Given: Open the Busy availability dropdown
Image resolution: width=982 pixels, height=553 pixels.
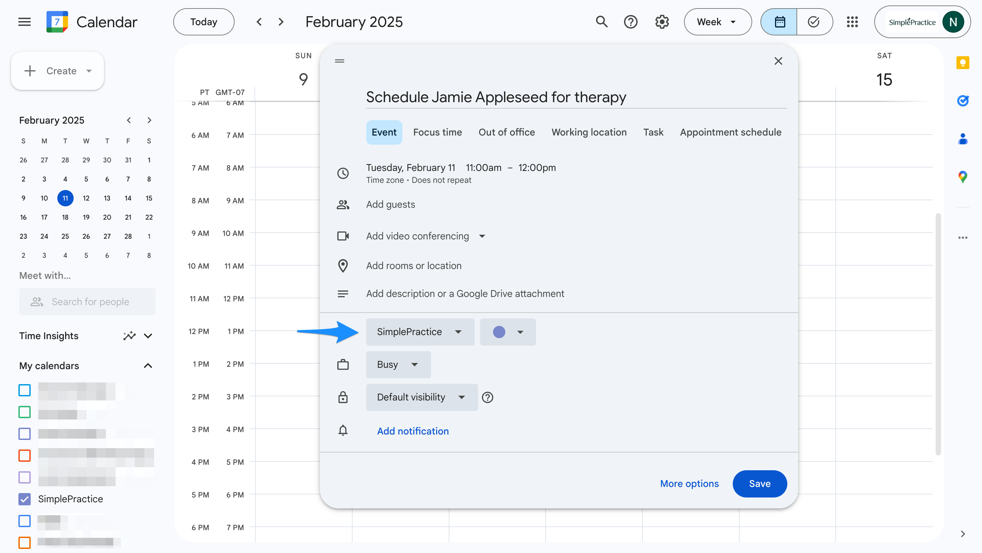Looking at the screenshot, I should click(398, 364).
